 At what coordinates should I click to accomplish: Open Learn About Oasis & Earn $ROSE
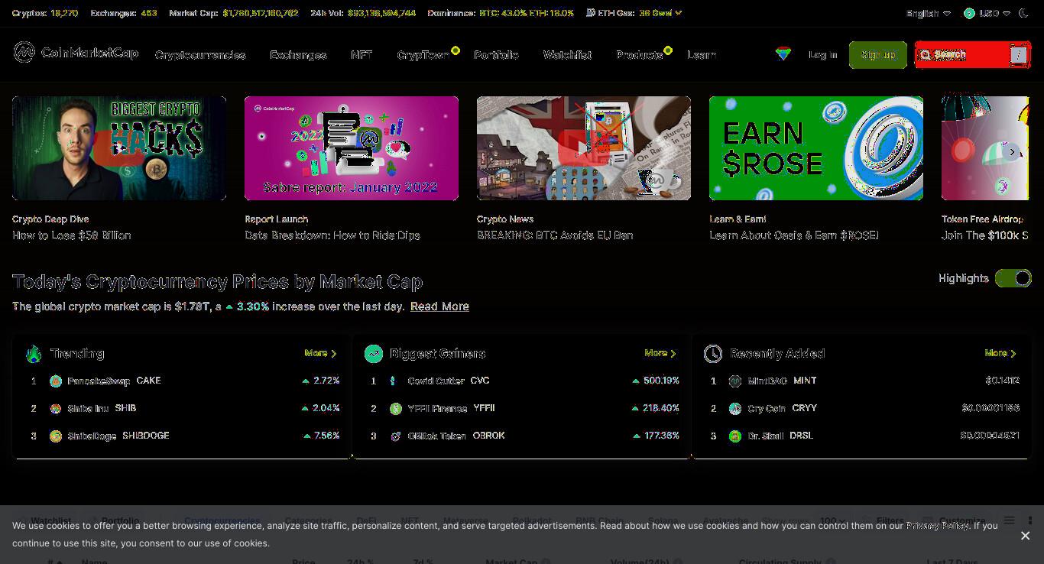click(794, 235)
